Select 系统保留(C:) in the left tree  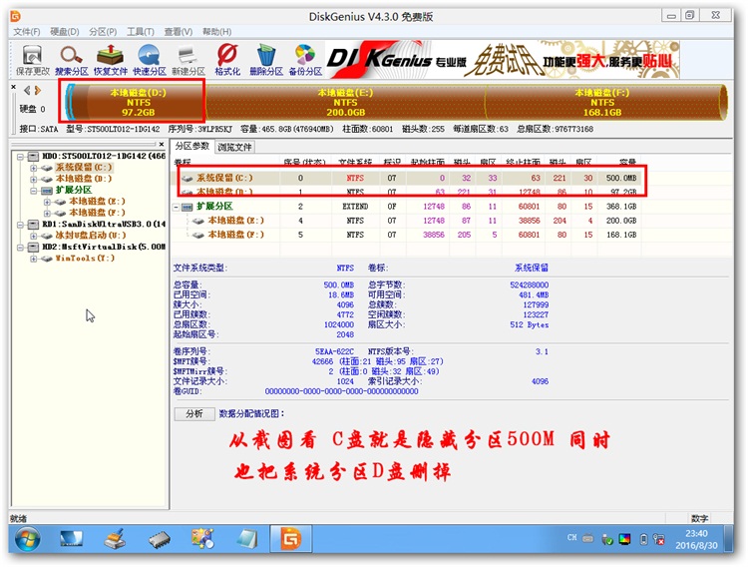tap(84, 167)
